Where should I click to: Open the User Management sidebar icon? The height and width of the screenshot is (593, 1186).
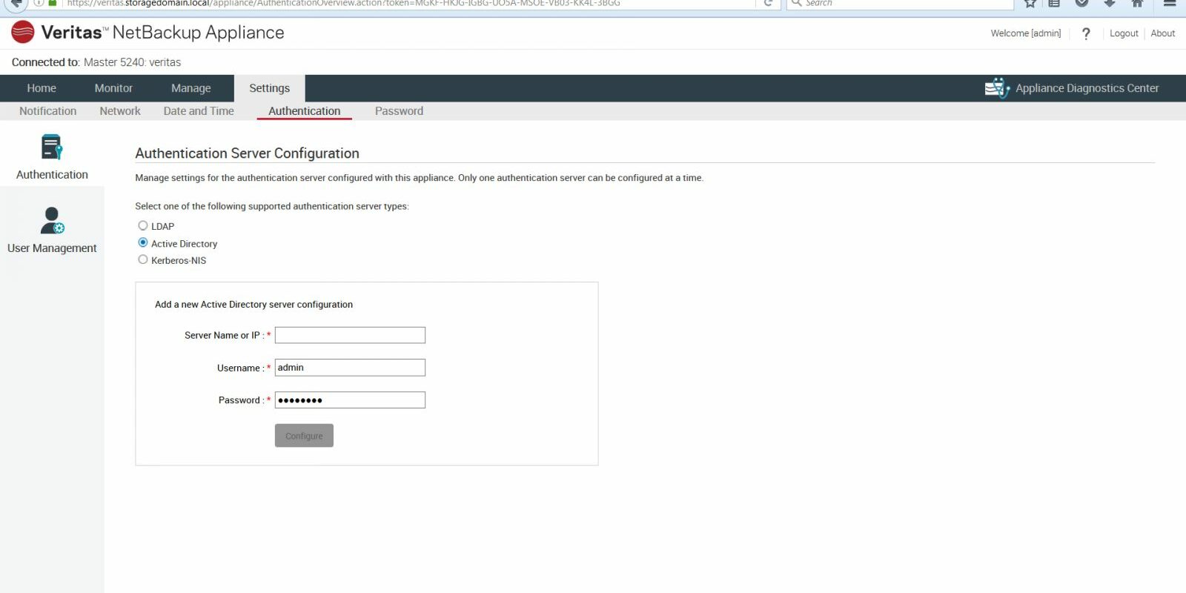(x=52, y=220)
